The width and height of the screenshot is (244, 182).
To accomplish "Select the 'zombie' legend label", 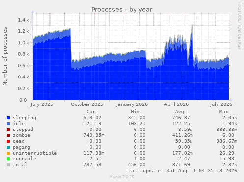I will click(22, 135).
